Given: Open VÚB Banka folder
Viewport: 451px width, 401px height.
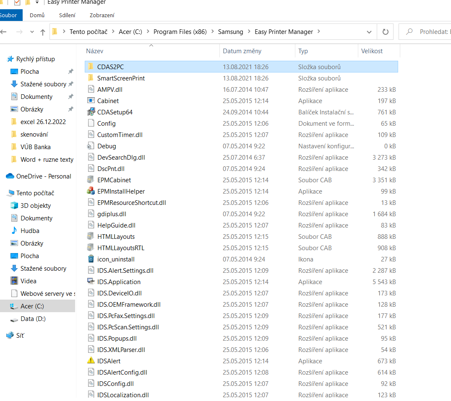Looking at the screenshot, I should pos(35,147).
